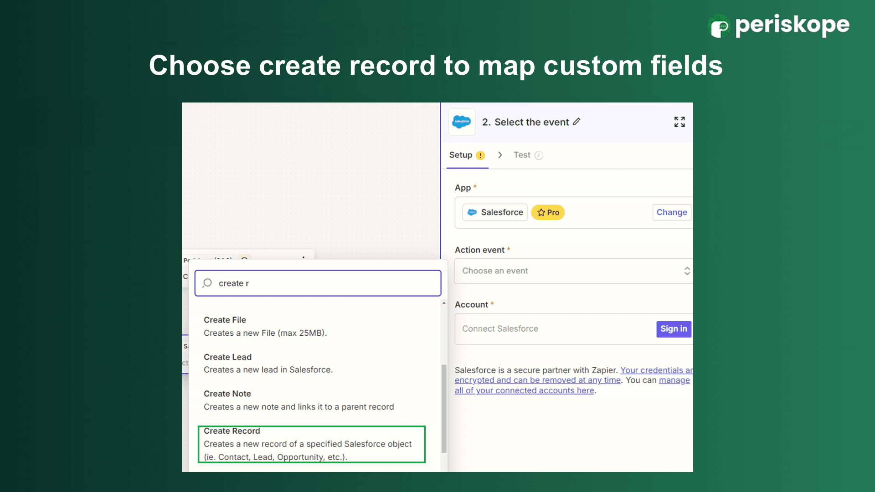Click the Action event dropdown arrows
875x492 pixels.
[x=687, y=271]
